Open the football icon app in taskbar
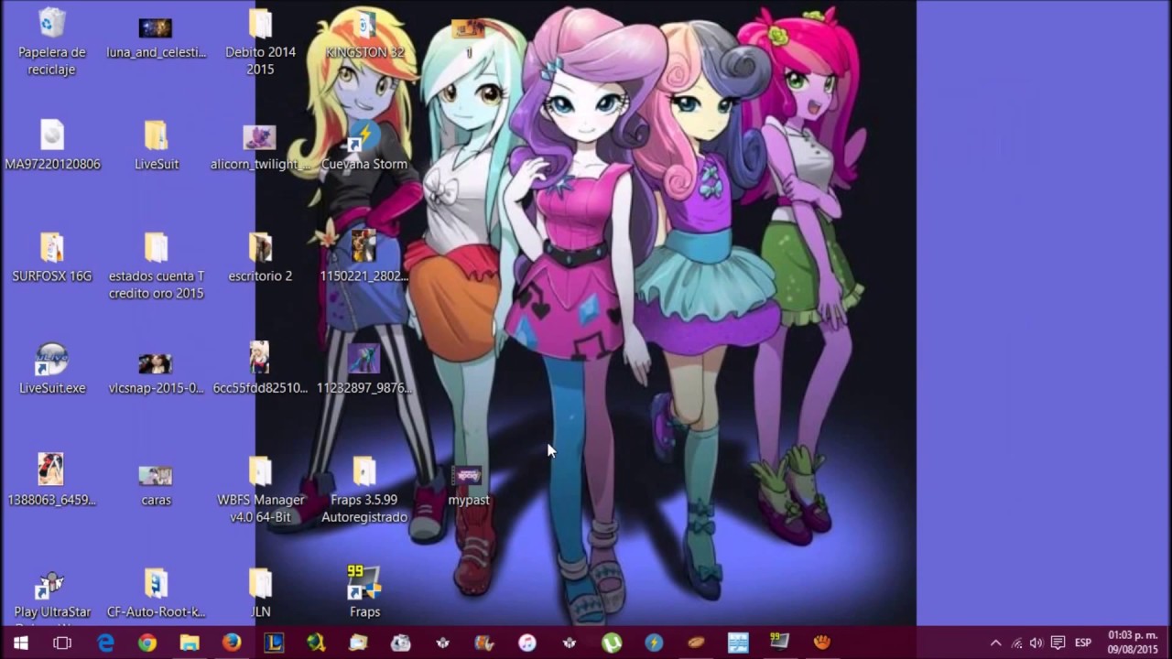1172x659 pixels. 696,643
